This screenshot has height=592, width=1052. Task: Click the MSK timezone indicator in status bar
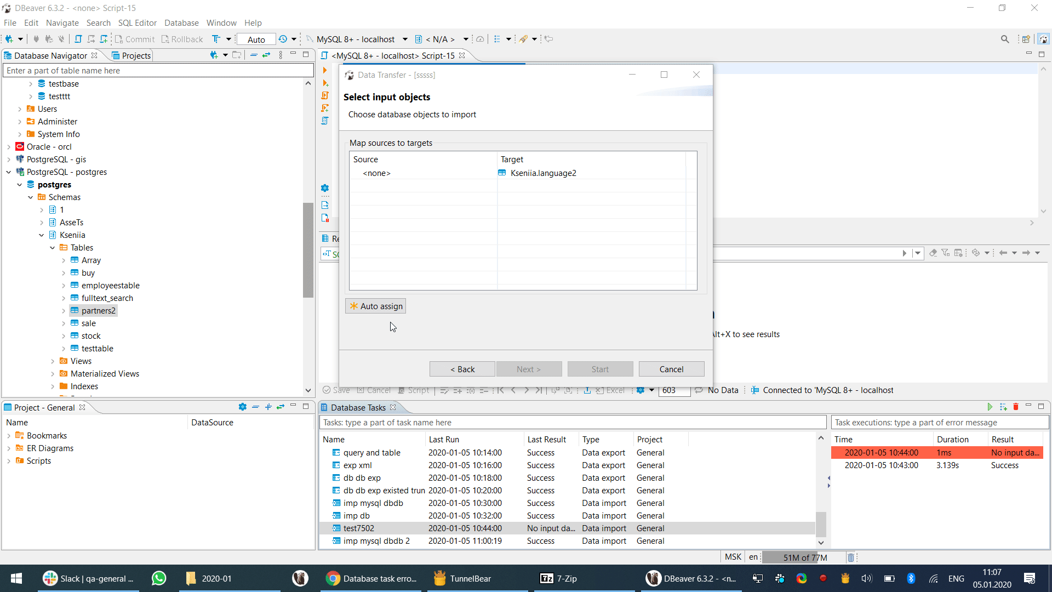tap(733, 556)
